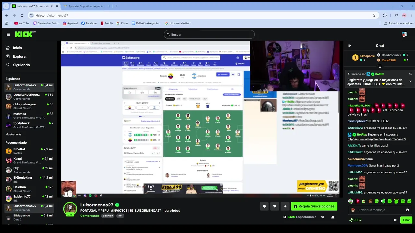Open Clases bookmark
Screen dimensions: 415x233
tap(122, 23)
